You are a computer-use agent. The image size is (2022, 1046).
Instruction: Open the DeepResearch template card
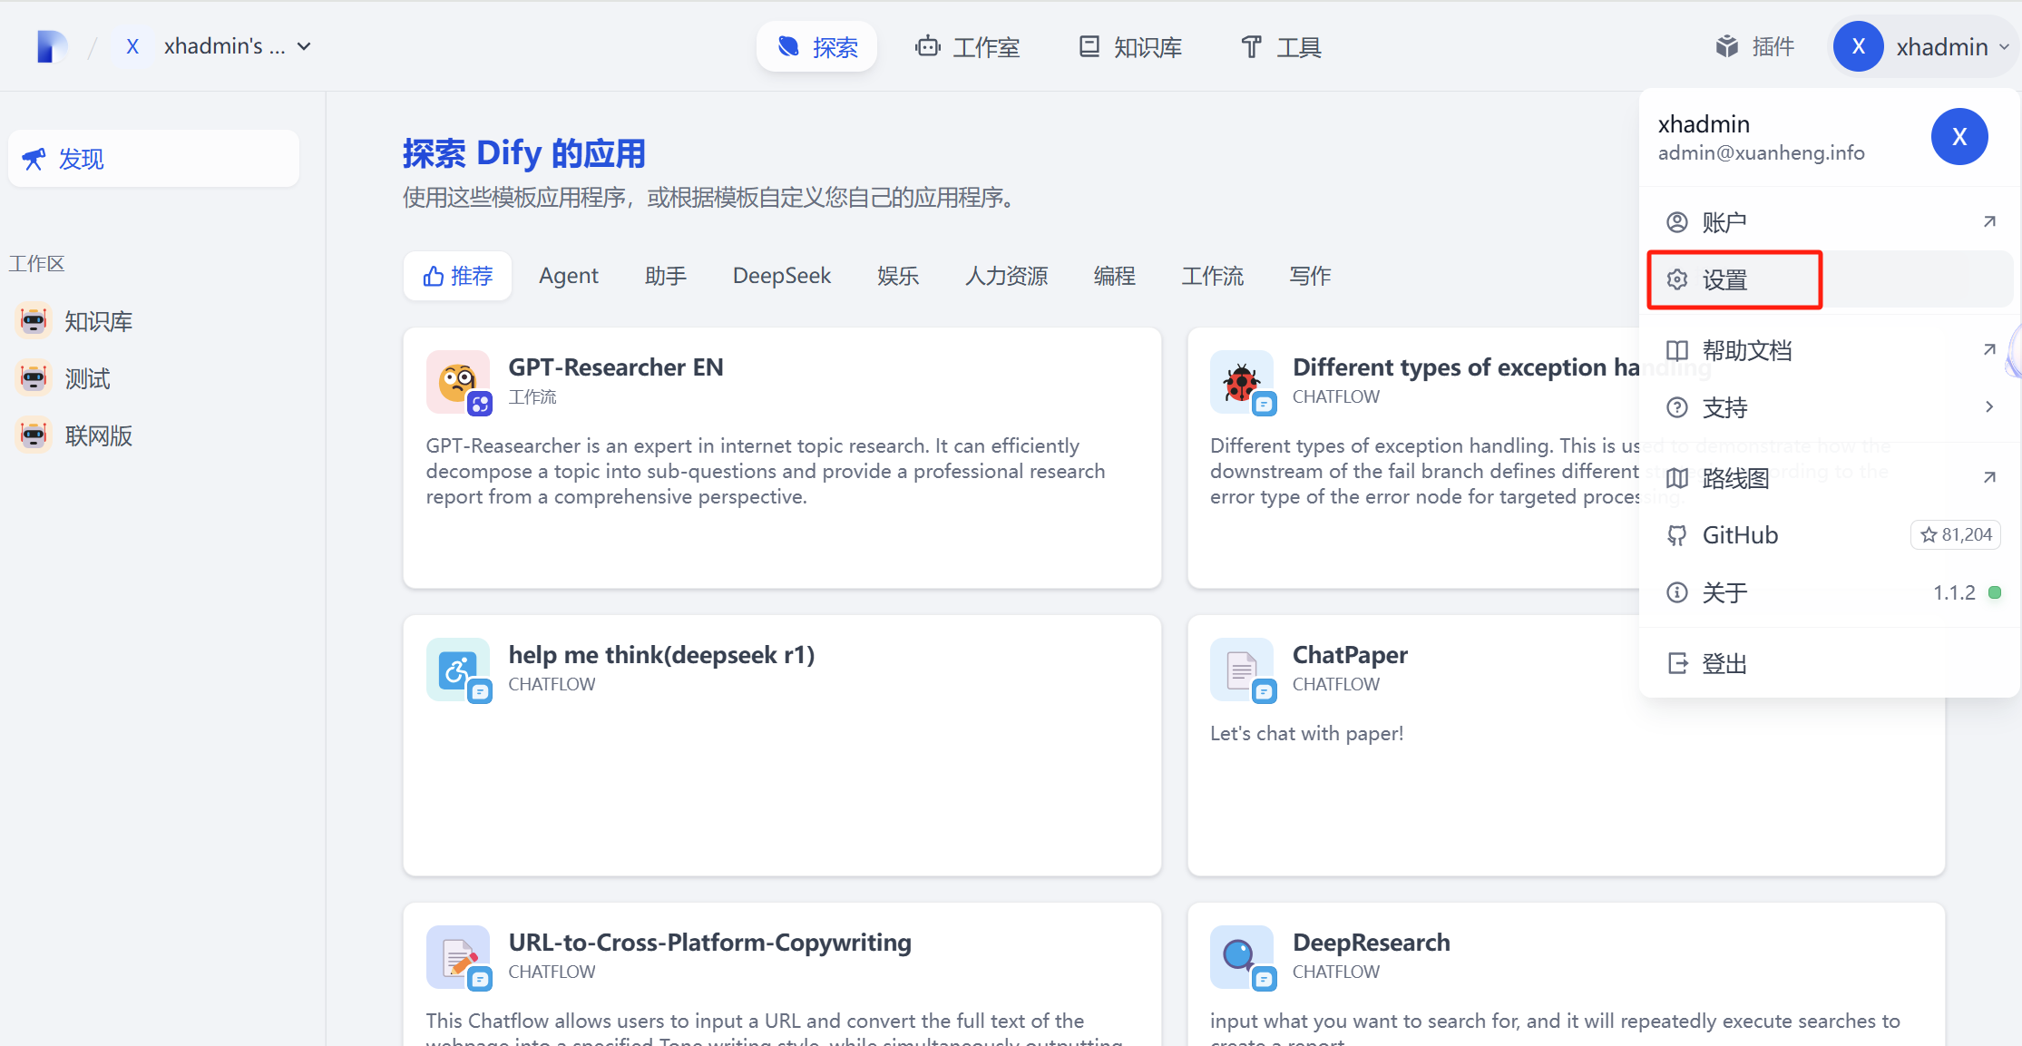[x=1567, y=974]
